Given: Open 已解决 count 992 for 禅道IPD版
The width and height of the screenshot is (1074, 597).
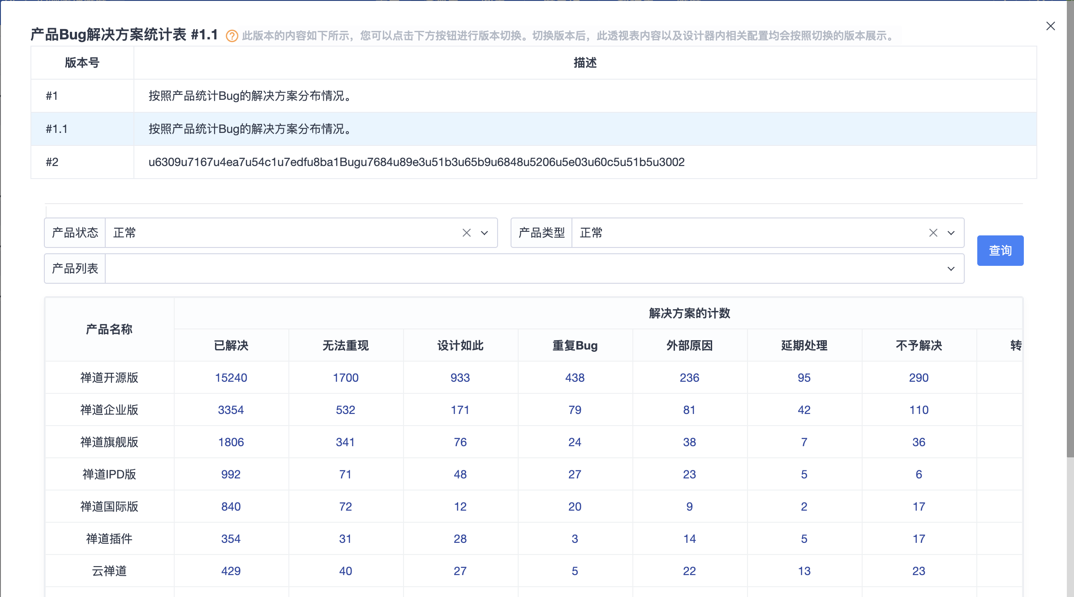Looking at the screenshot, I should tap(231, 474).
